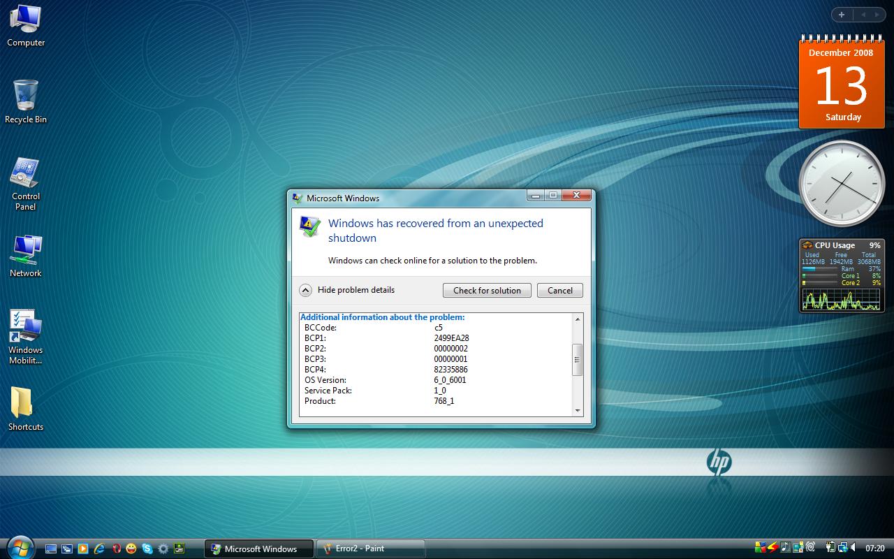
Task: Click scroll up arrow in details box
Action: (x=577, y=319)
